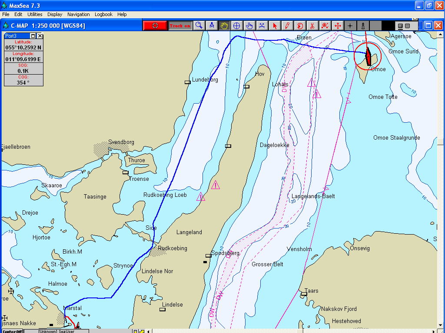Image resolution: width=445 pixels, height=333 pixels.
Task: Click the blue crosshair circle center tool
Action: coord(237,26)
